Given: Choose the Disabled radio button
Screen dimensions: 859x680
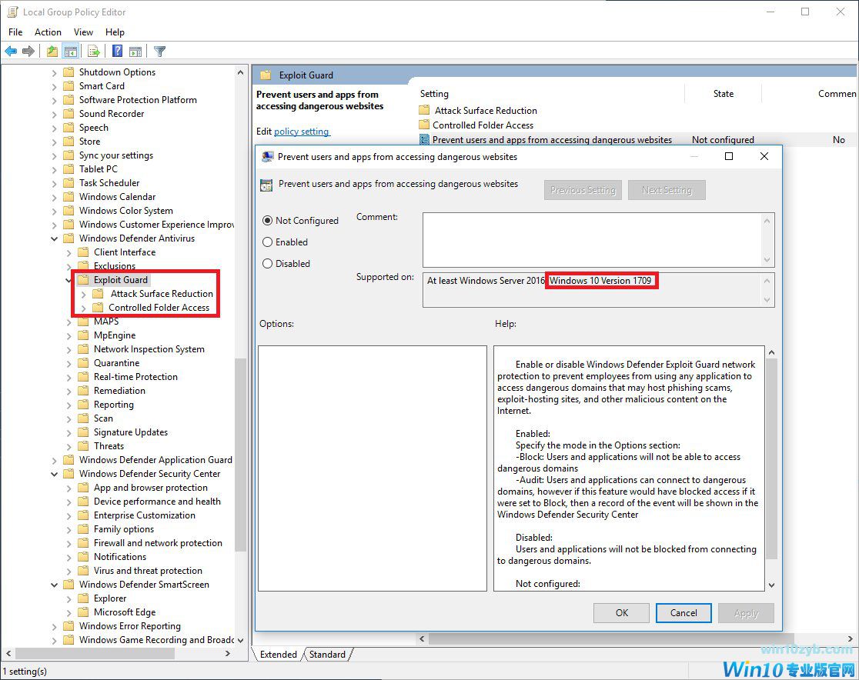Looking at the screenshot, I should pos(268,264).
